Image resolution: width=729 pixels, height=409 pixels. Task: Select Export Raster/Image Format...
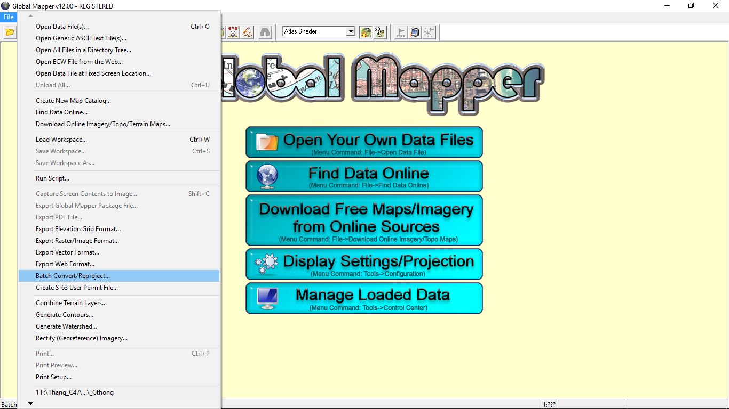(x=119, y=241)
